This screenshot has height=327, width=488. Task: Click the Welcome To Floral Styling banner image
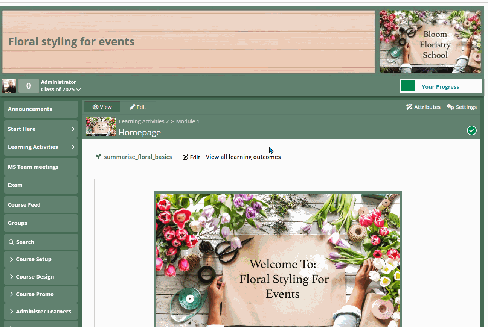[x=278, y=259]
